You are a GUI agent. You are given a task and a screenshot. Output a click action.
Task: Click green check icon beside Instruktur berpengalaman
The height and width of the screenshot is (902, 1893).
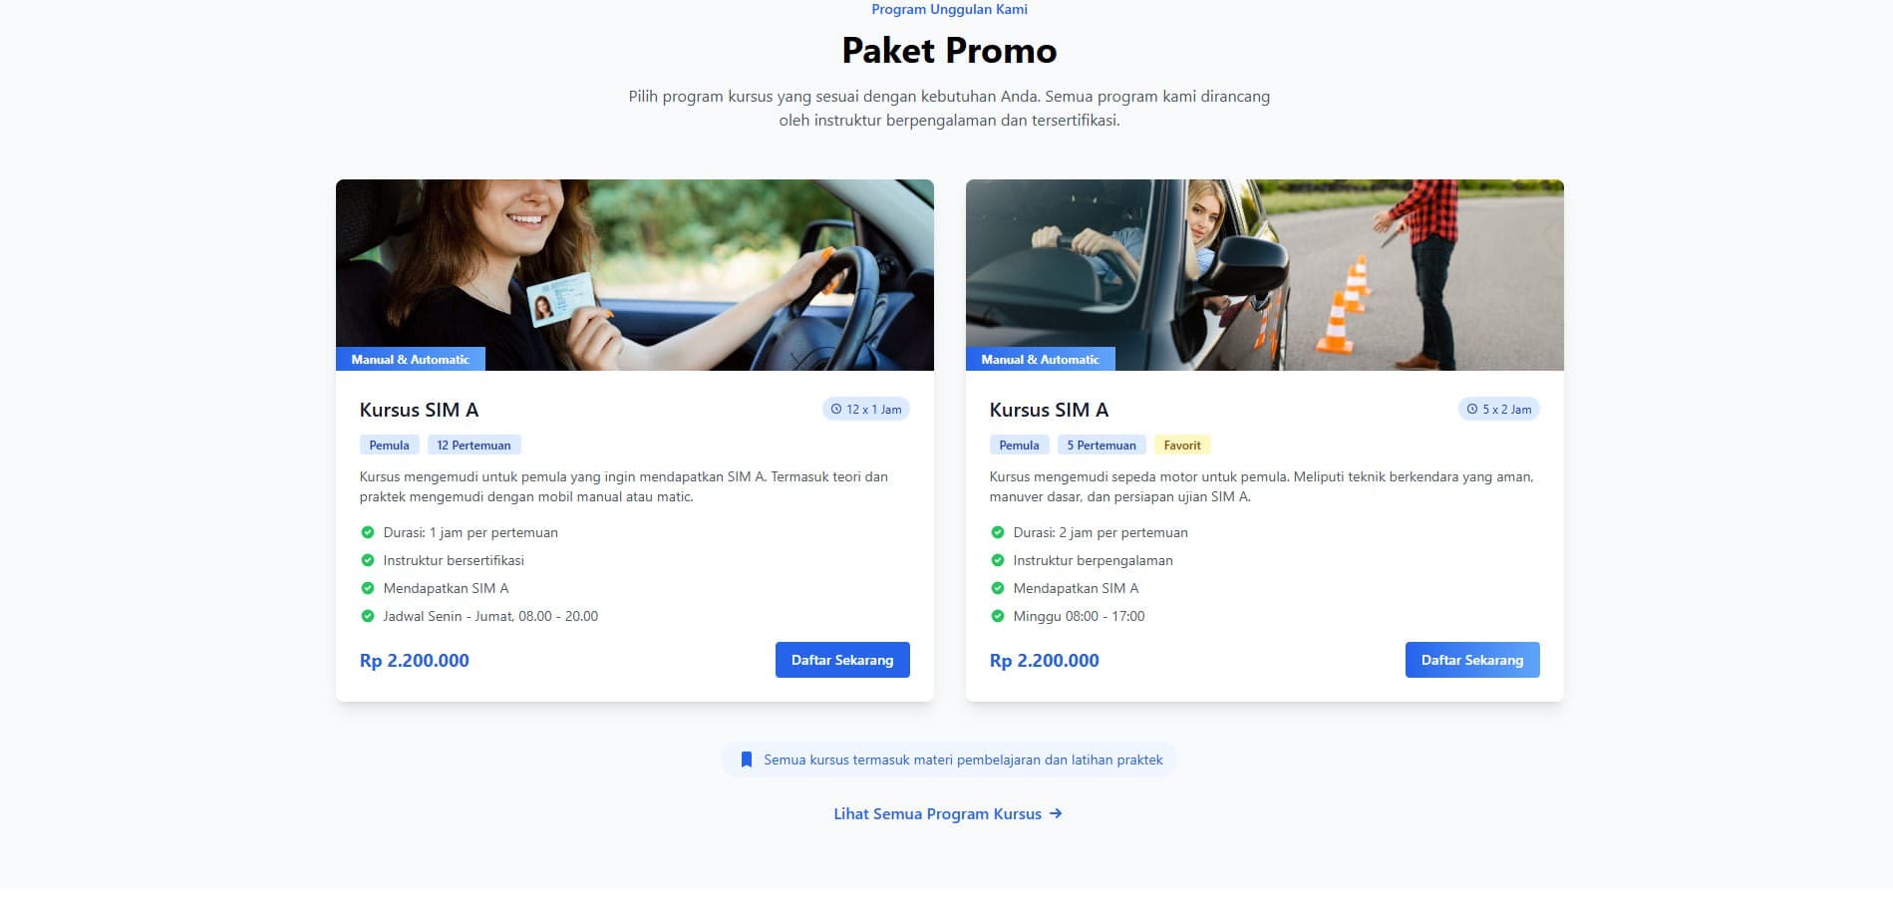click(998, 560)
